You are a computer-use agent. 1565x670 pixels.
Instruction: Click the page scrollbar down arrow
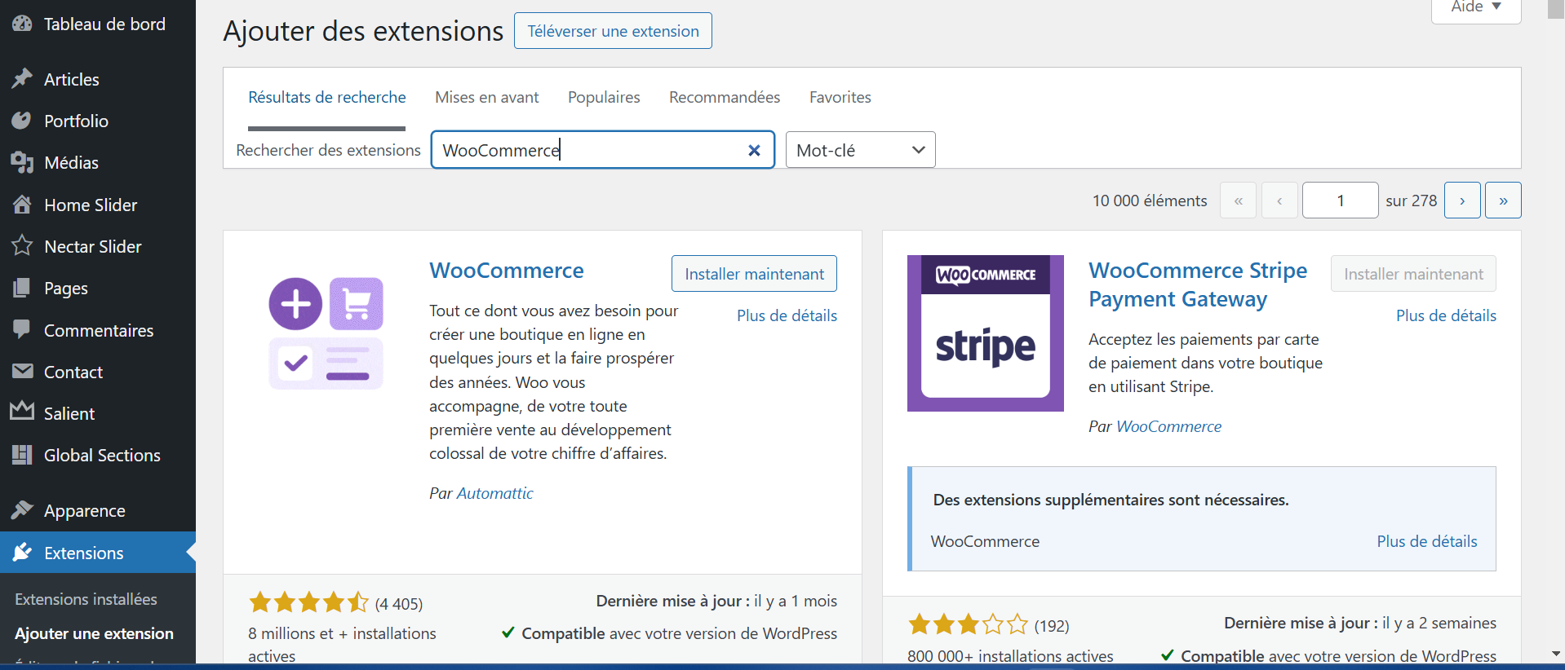click(1556, 654)
